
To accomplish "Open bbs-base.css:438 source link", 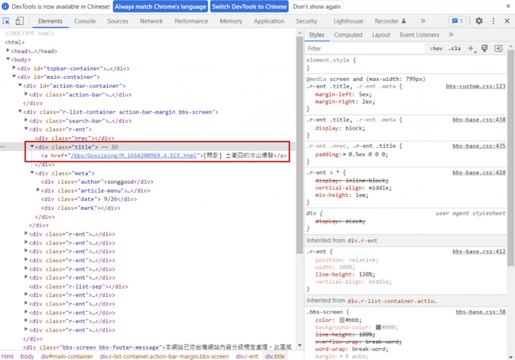I will 479,120.
